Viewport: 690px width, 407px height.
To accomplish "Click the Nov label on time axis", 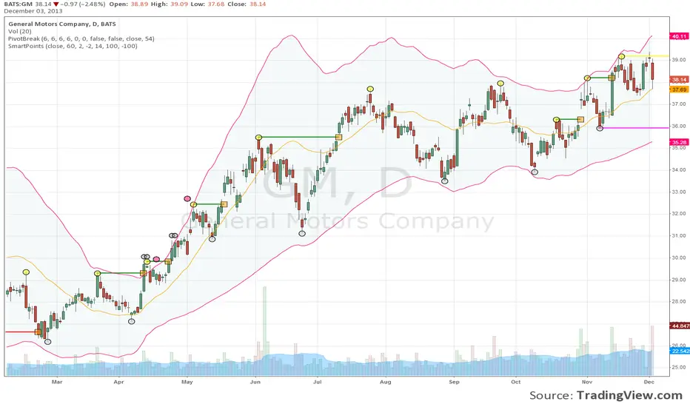I will (x=587, y=382).
